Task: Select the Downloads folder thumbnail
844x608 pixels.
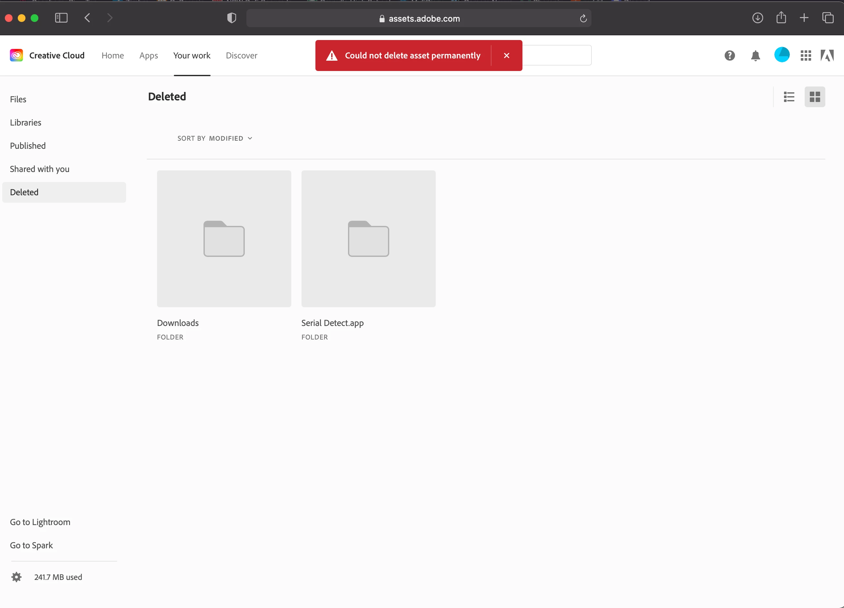Action: 223,239
